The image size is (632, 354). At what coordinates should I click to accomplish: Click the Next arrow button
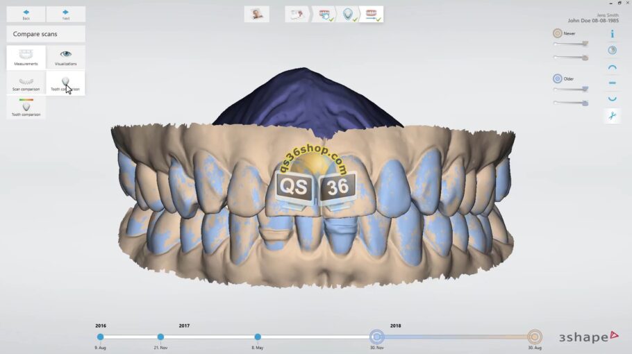66,14
